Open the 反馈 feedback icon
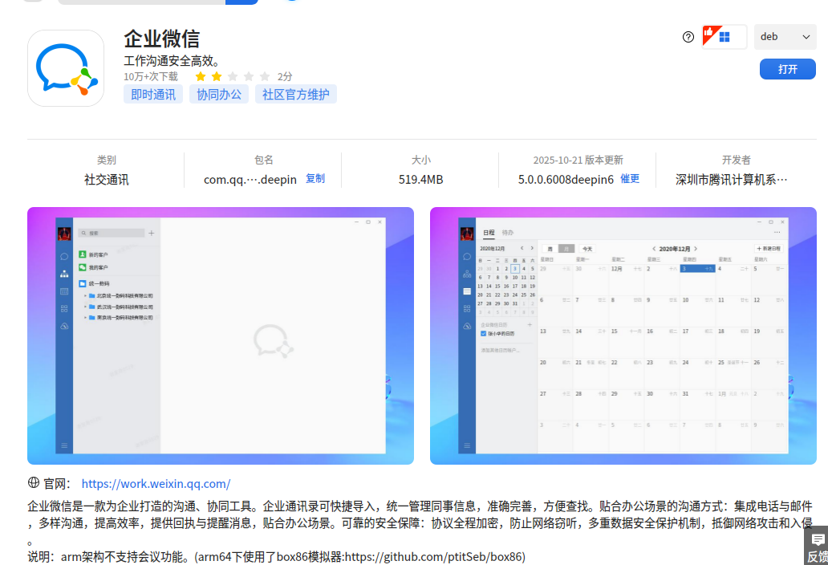Screen dimensions: 828x565 (x=818, y=546)
